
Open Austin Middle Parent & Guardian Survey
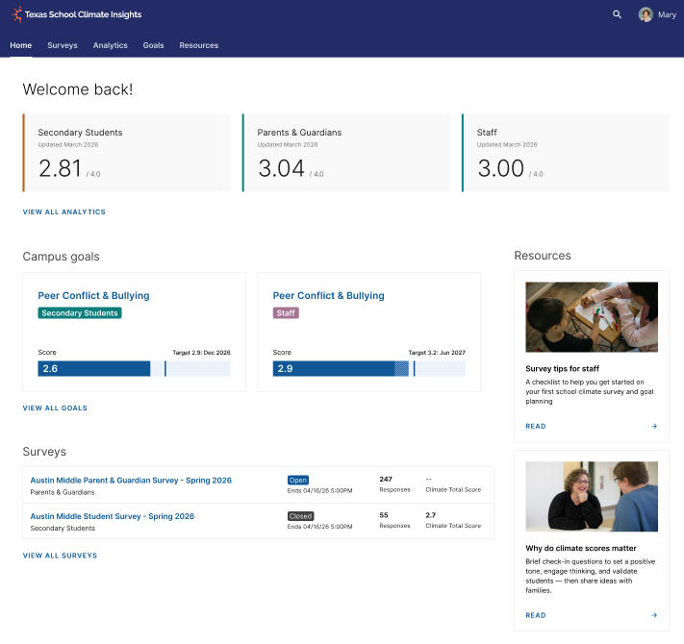pyautogui.click(x=131, y=481)
